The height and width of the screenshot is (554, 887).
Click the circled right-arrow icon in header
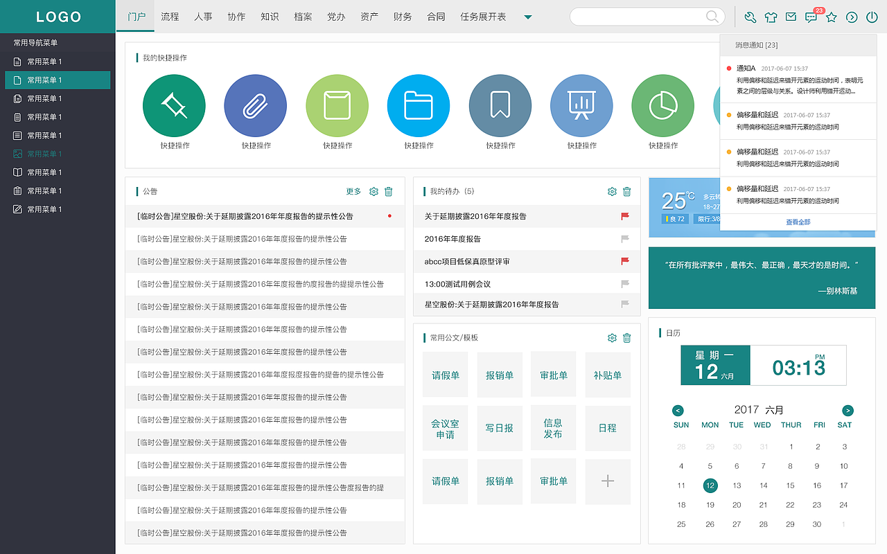(x=852, y=17)
